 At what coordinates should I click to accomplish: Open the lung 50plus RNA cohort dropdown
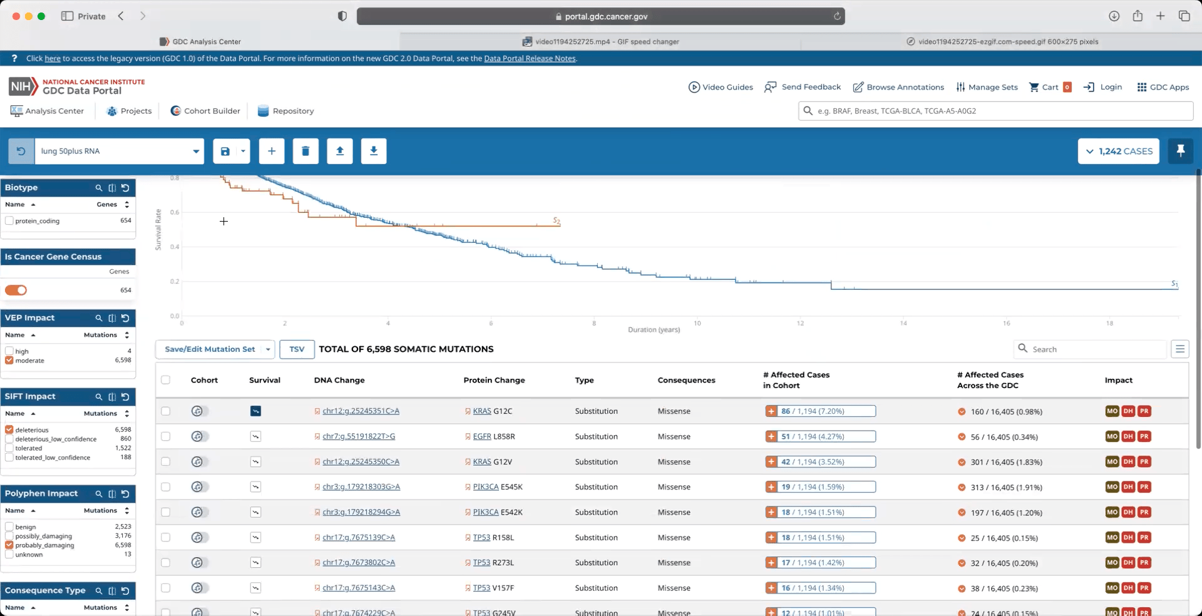195,151
